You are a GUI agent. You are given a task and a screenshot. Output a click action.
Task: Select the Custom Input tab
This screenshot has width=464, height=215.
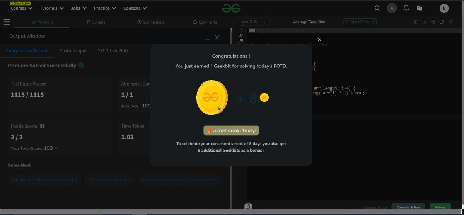pyautogui.click(x=73, y=51)
